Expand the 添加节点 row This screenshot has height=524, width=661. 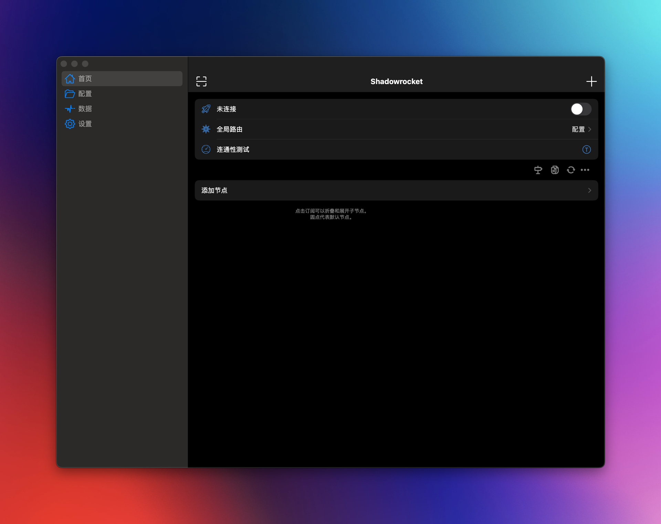396,190
